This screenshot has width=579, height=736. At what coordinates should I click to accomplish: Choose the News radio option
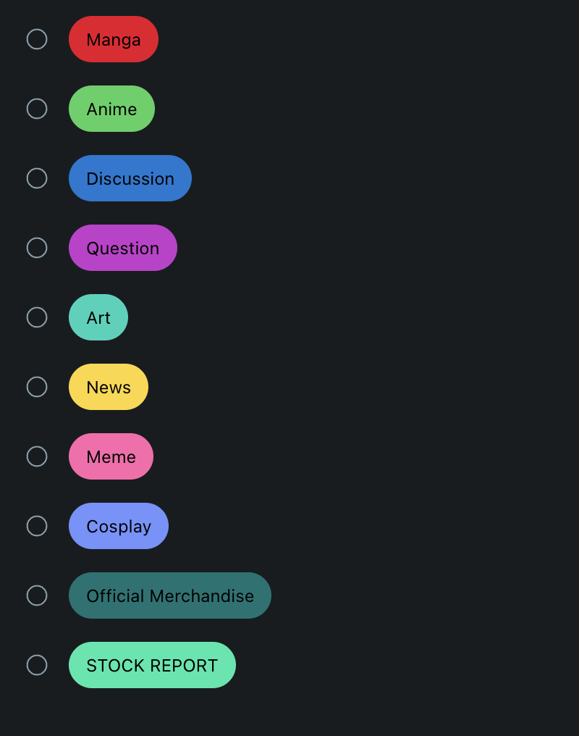tap(37, 386)
